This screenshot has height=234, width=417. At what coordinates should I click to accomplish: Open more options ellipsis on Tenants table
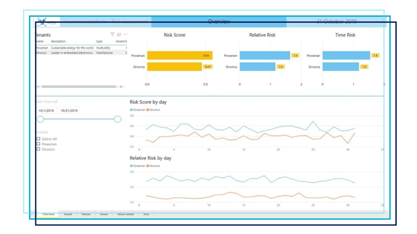[125, 34]
